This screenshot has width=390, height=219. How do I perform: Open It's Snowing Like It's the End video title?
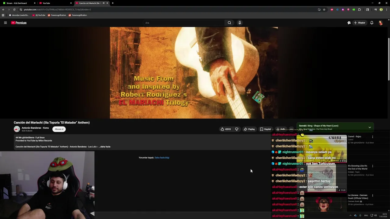[358, 167]
